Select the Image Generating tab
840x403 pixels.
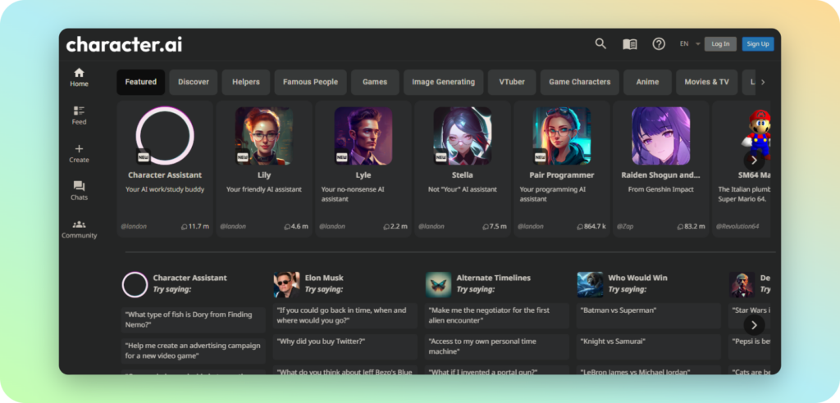point(443,82)
